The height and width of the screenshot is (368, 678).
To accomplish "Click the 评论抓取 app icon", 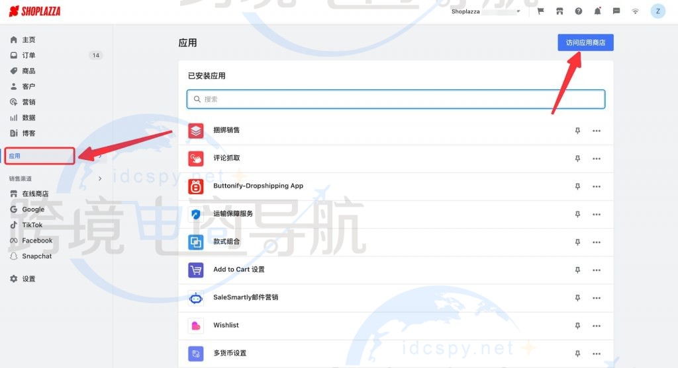I will coord(196,159).
